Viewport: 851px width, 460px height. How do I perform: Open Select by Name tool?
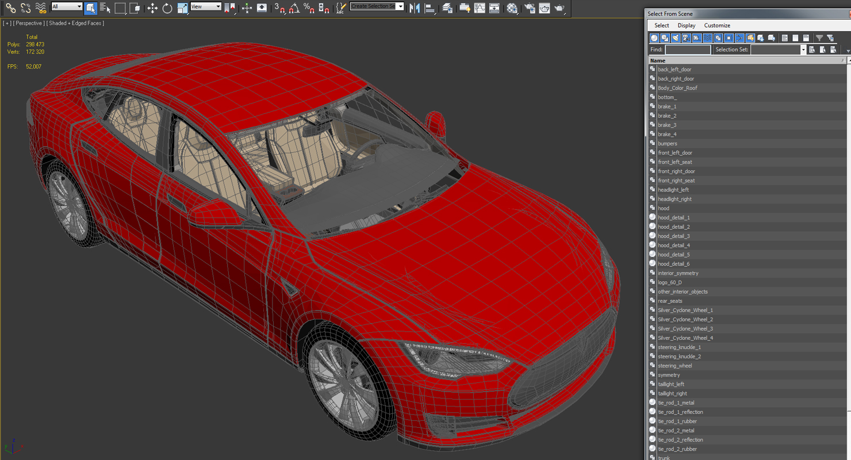click(105, 8)
